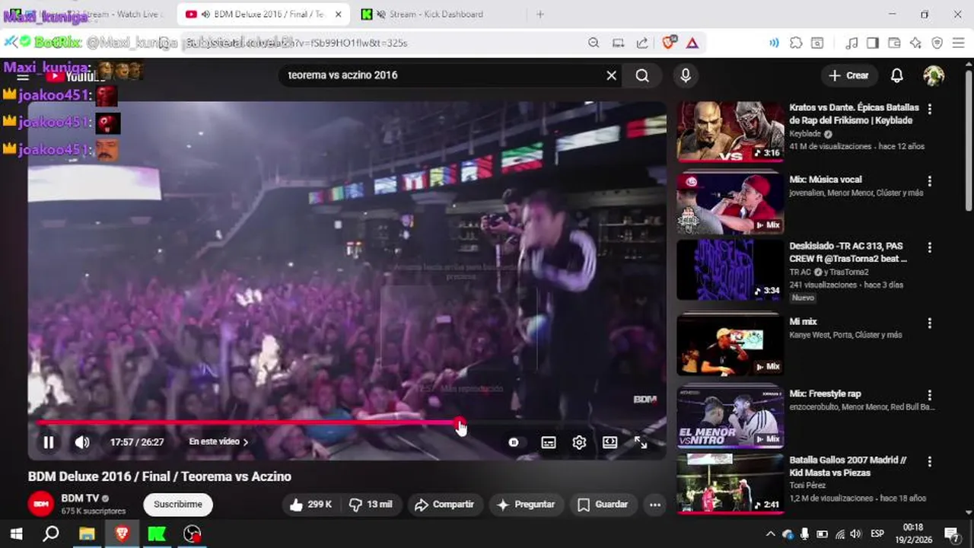Open the Deskisiado TR AC 313 thumbnail
Image resolution: width=974 pixels, height=548 pixels.
[x=730, y=269]
